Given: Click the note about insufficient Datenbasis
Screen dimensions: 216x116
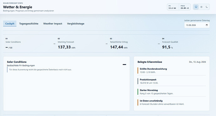Looking at the screenshot, I should click(40, 70).
